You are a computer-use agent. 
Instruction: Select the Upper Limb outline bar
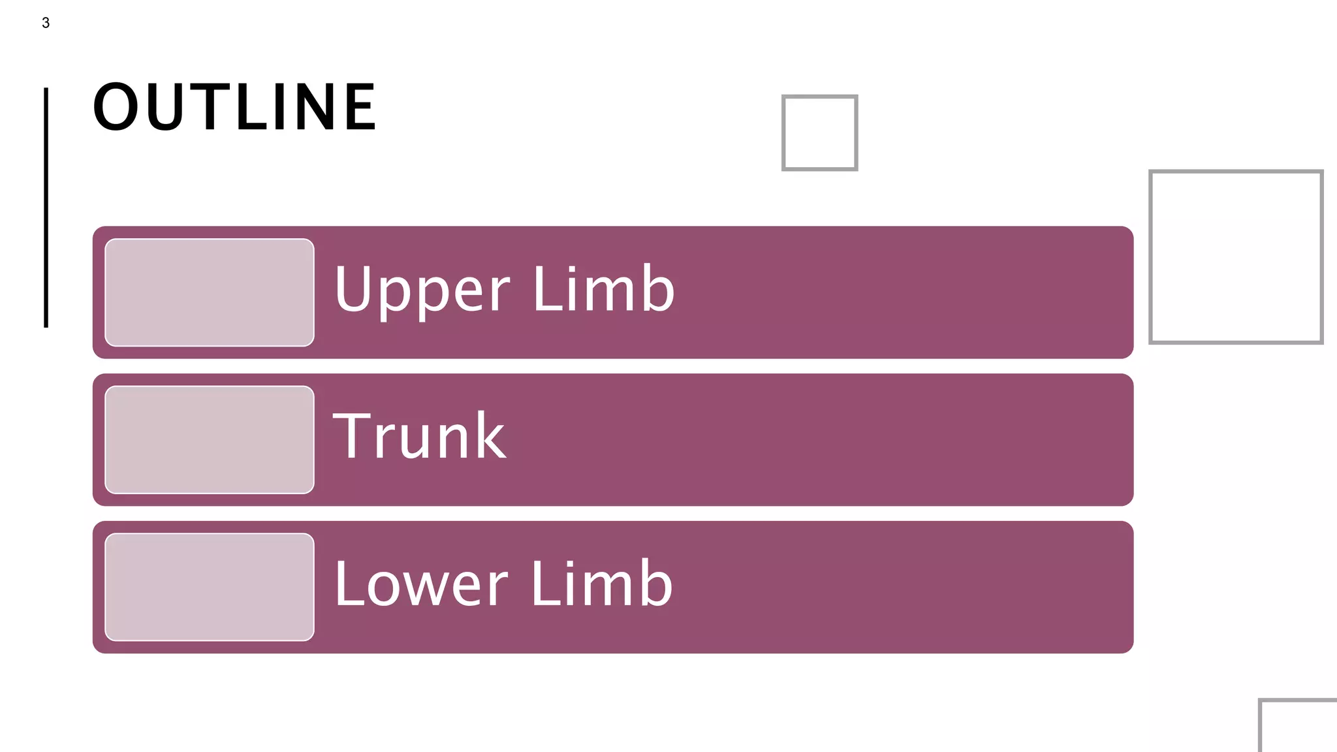coord(849,292)
